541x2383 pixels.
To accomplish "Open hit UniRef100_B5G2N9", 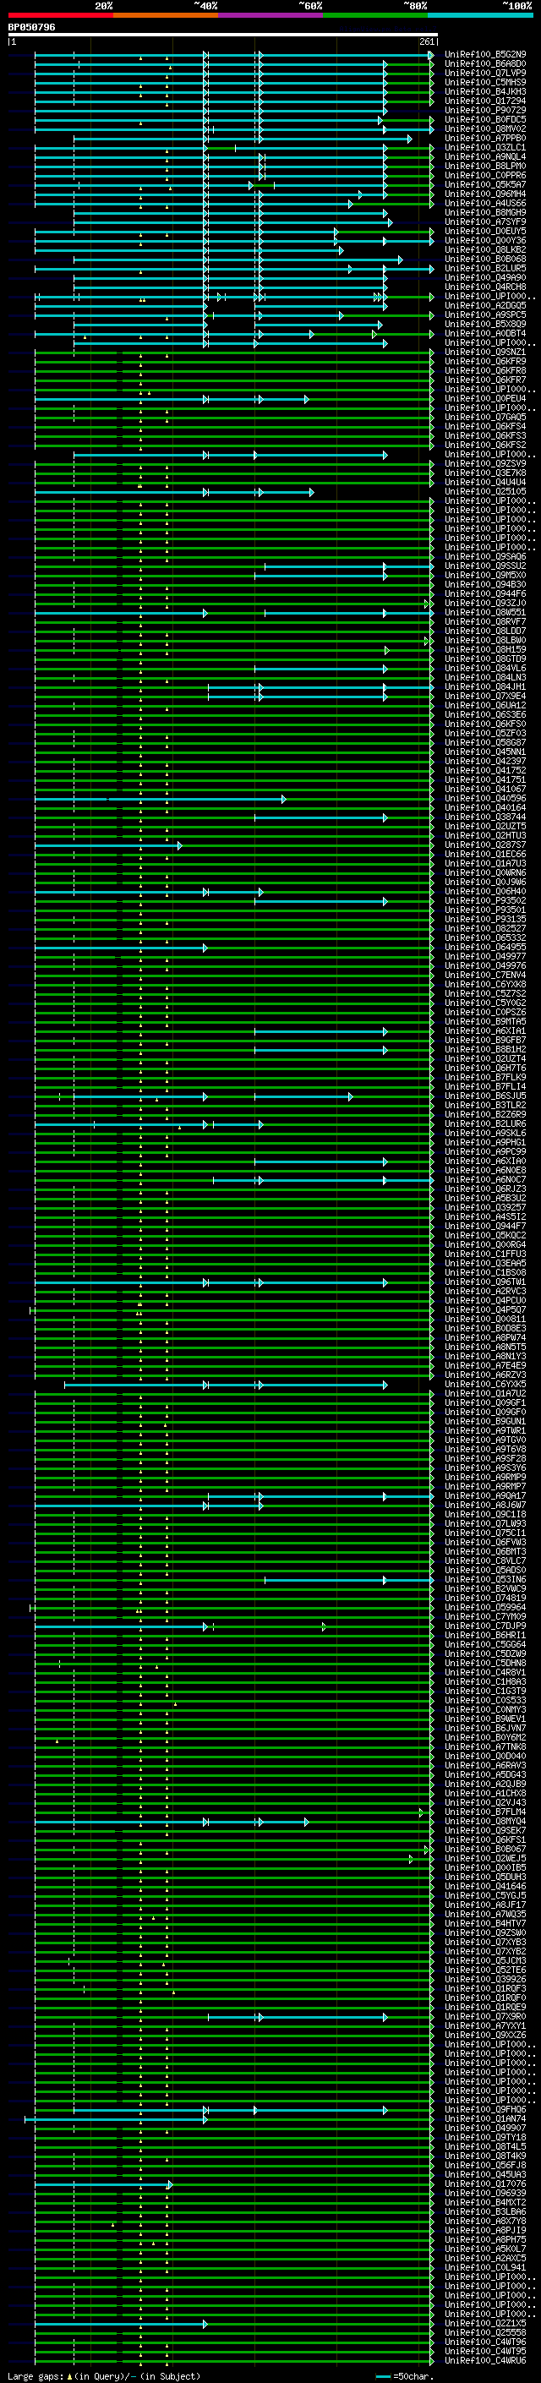I will pos(485,55).
